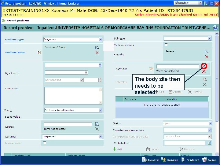This screenshot has height=165, width=220.
Task: Click Update button at the bottom of form
Action: point(153,149)
